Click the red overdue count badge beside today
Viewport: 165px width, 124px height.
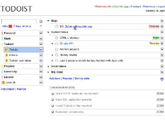coord(10,26)
